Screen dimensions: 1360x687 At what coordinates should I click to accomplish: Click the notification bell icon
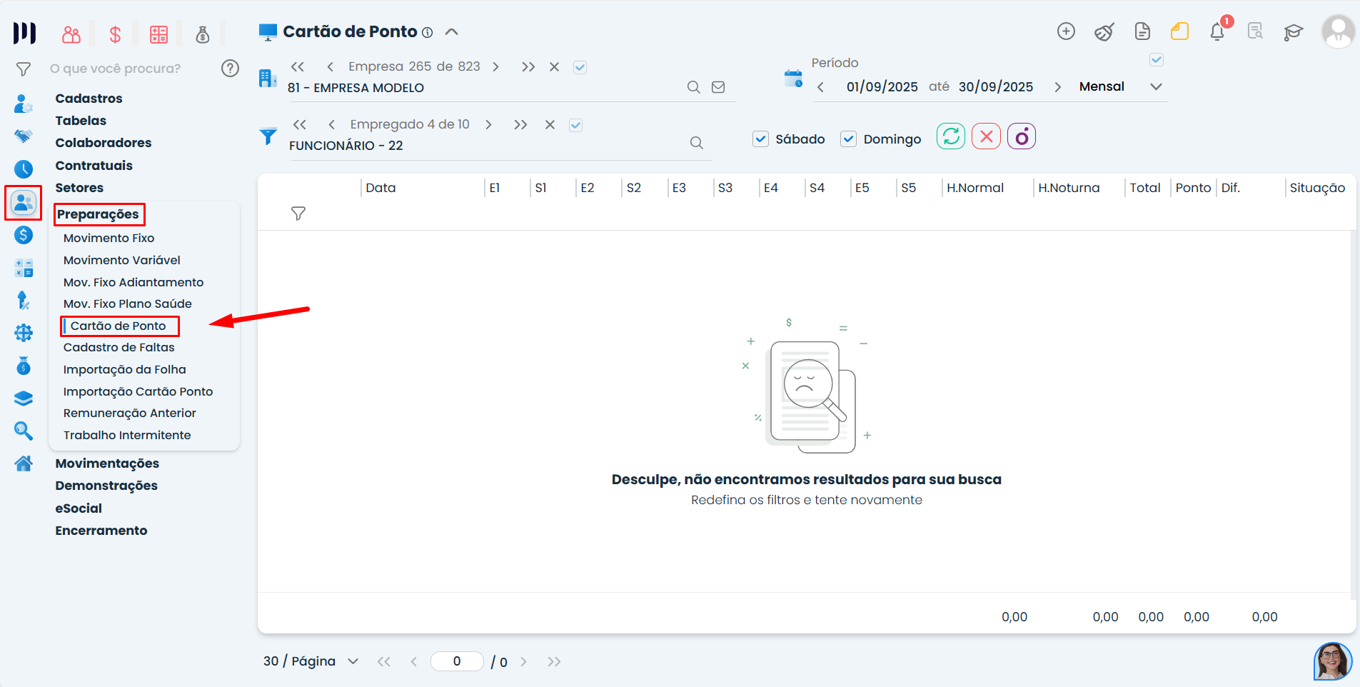pyautogui.click(x=1217, y=32)
